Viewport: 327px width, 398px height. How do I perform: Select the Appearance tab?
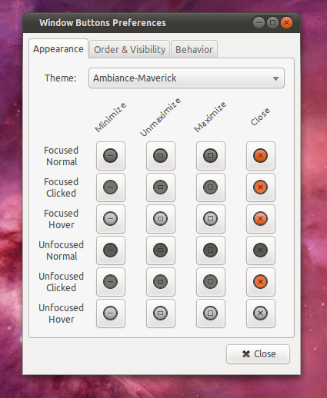coord(58,48)
